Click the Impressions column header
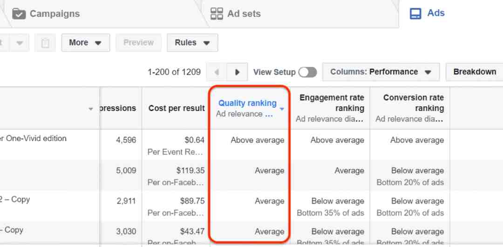This screenshot has height=247, width=503. pos(118,108)
